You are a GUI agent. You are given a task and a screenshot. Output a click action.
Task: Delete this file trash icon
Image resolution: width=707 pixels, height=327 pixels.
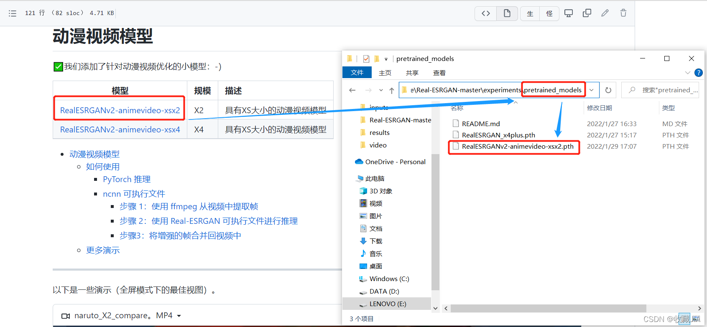623,13
